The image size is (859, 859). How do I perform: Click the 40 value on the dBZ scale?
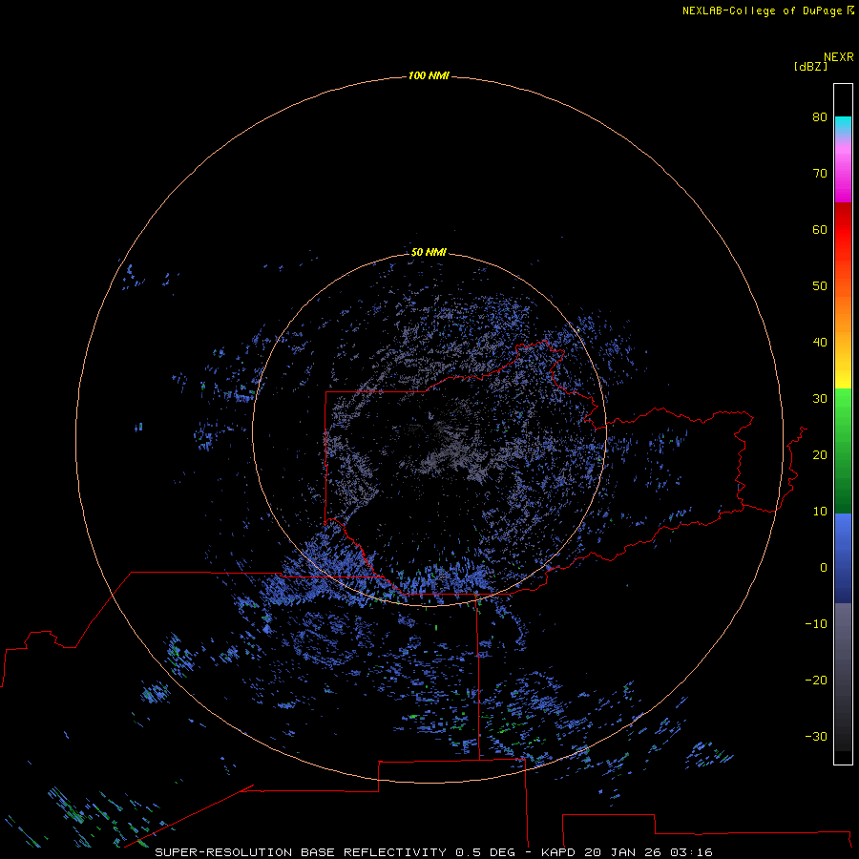coord(820,343)
